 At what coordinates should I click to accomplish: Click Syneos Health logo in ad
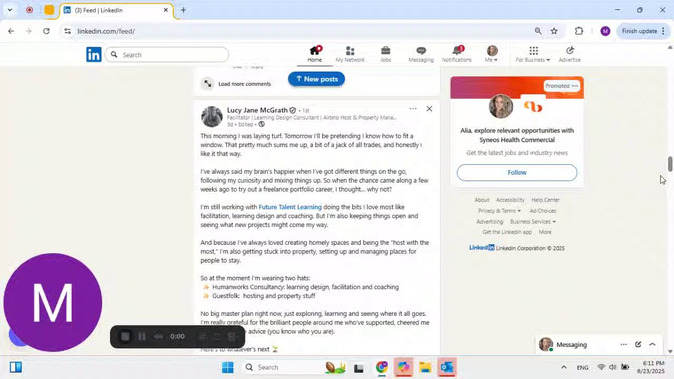(533, 107)
